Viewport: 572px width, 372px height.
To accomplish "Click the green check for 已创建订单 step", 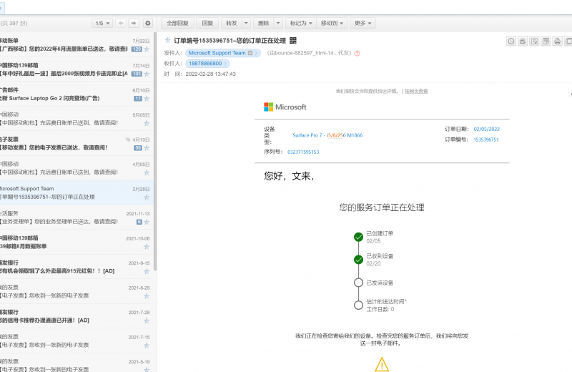I will [359, 238].
